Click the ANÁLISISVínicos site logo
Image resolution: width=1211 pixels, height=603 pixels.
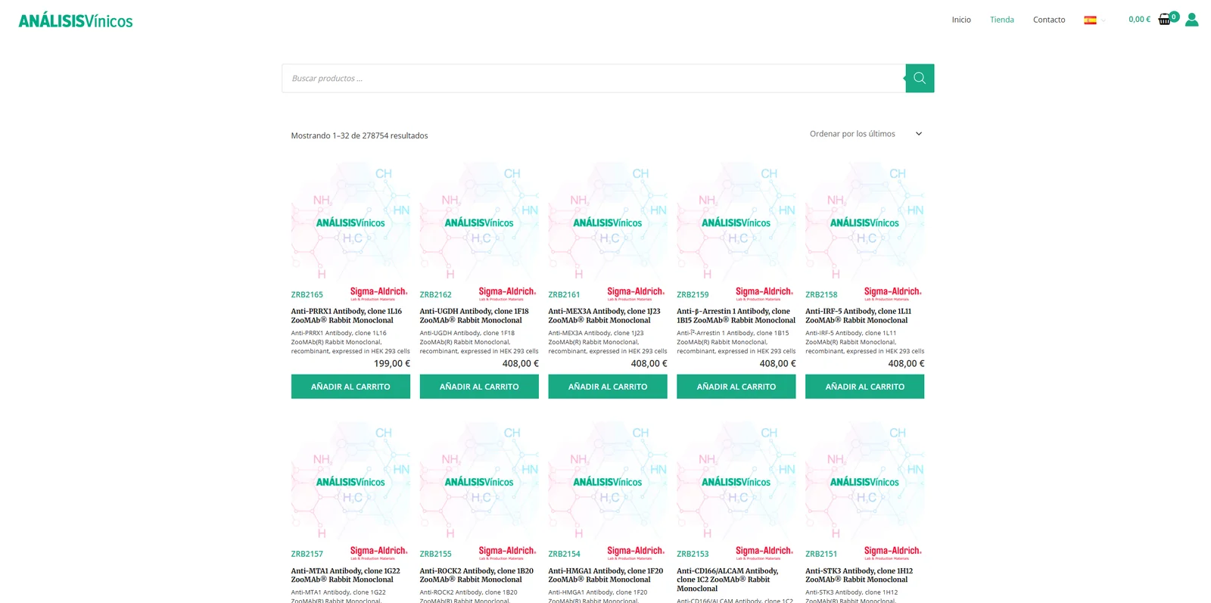[76, 21]
